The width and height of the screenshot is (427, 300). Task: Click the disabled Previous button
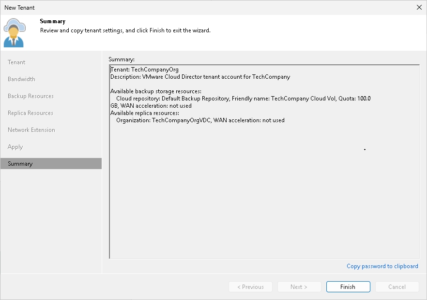pos(250,286)
